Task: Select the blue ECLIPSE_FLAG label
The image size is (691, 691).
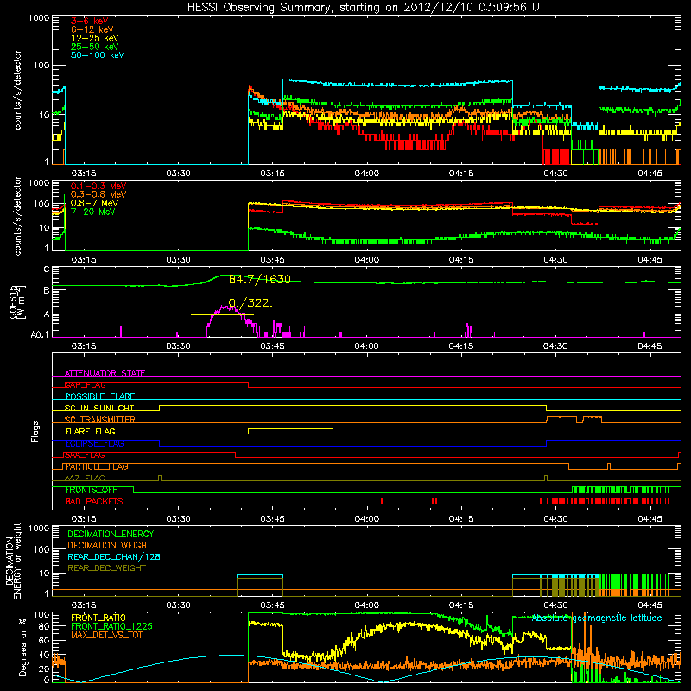Action: coord(94,443)
